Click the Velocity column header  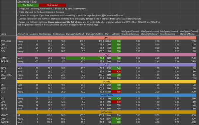pyautogui.click(x=116, y=34)
